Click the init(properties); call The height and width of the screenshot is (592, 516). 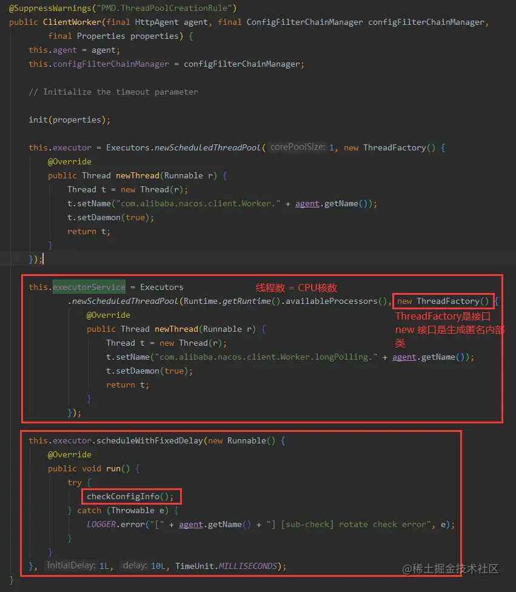70,119
